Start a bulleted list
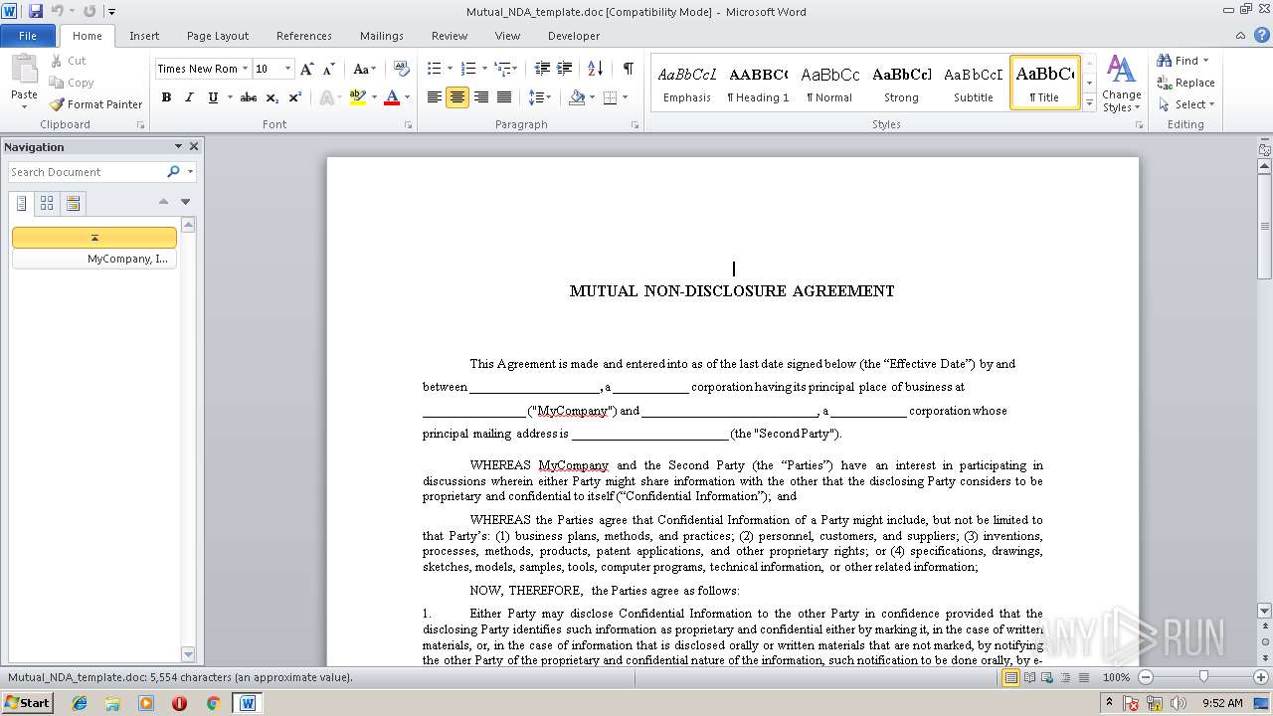1273x716 pixels. [x=434, y=69]
